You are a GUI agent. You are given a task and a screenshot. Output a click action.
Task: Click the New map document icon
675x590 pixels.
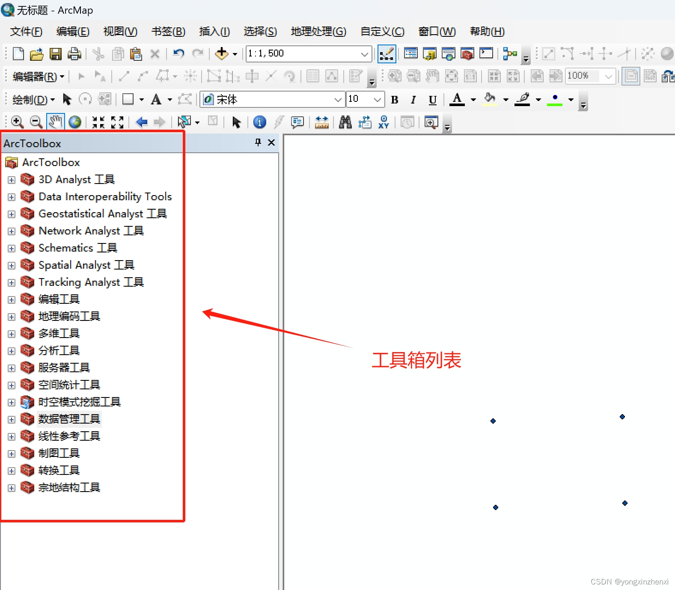18,54
